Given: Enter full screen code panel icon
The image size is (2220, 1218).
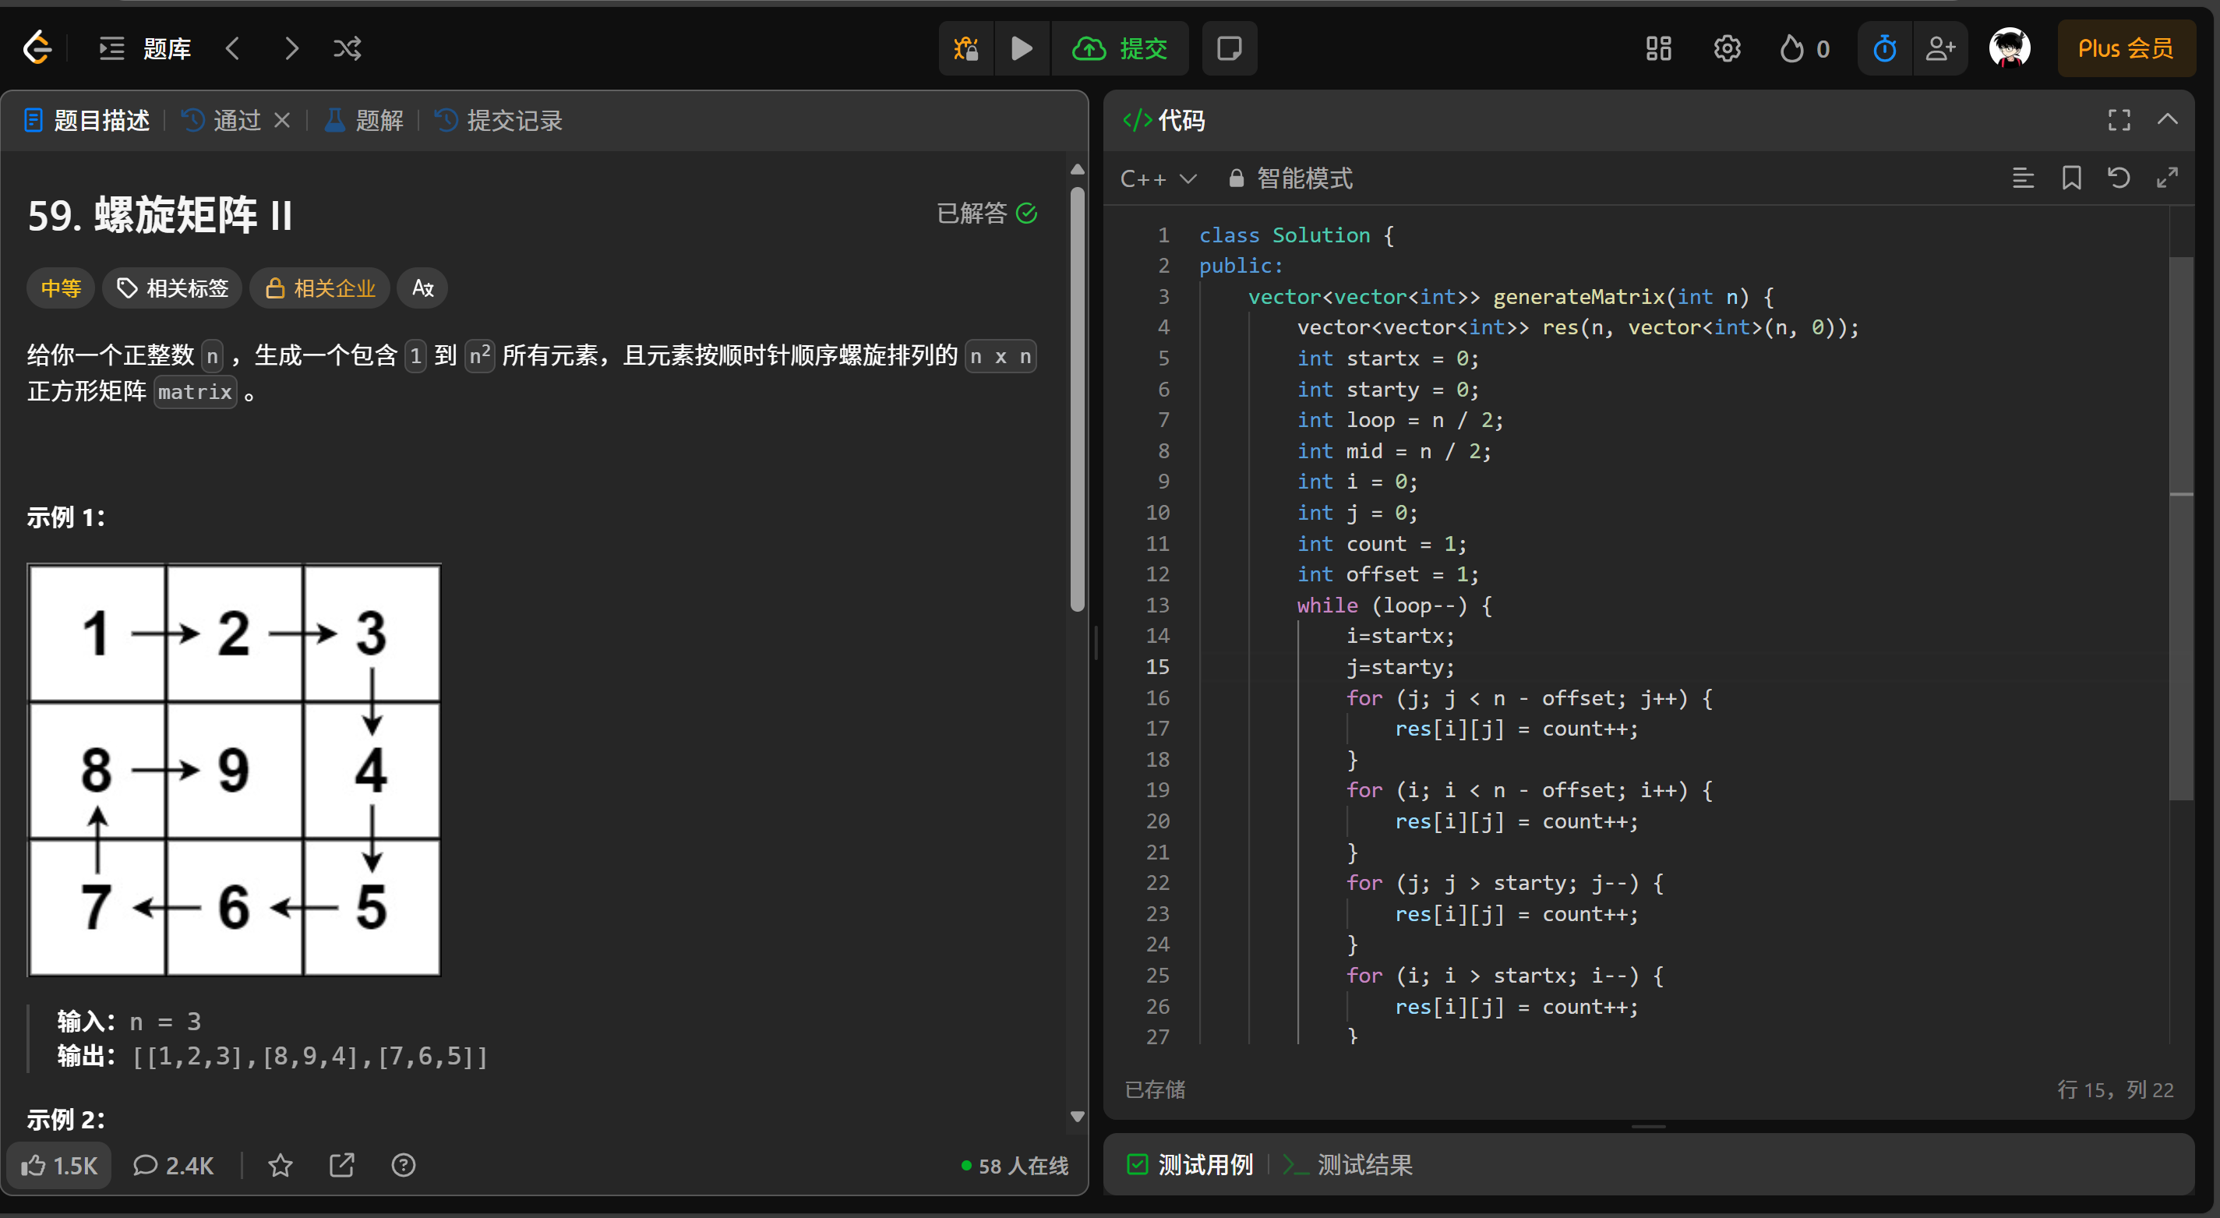Looking at the screenshot, I should [x=2119, y=120].
